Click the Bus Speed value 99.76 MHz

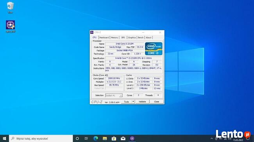point(114,85)
